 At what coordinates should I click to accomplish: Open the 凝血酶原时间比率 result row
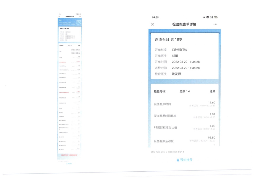click(x=185, y=116)
